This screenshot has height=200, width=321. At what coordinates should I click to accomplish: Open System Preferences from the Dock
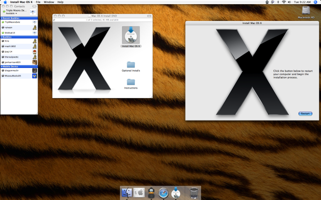pos(139,192)
